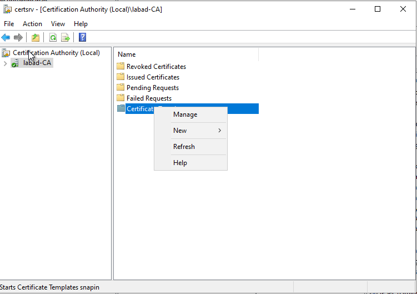Click the Forward arrow toolbar icon
The height and width of the screenshot is (294, 417).
point(18,38)
